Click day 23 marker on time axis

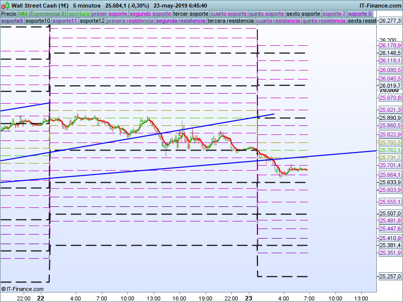click(248, 298)
